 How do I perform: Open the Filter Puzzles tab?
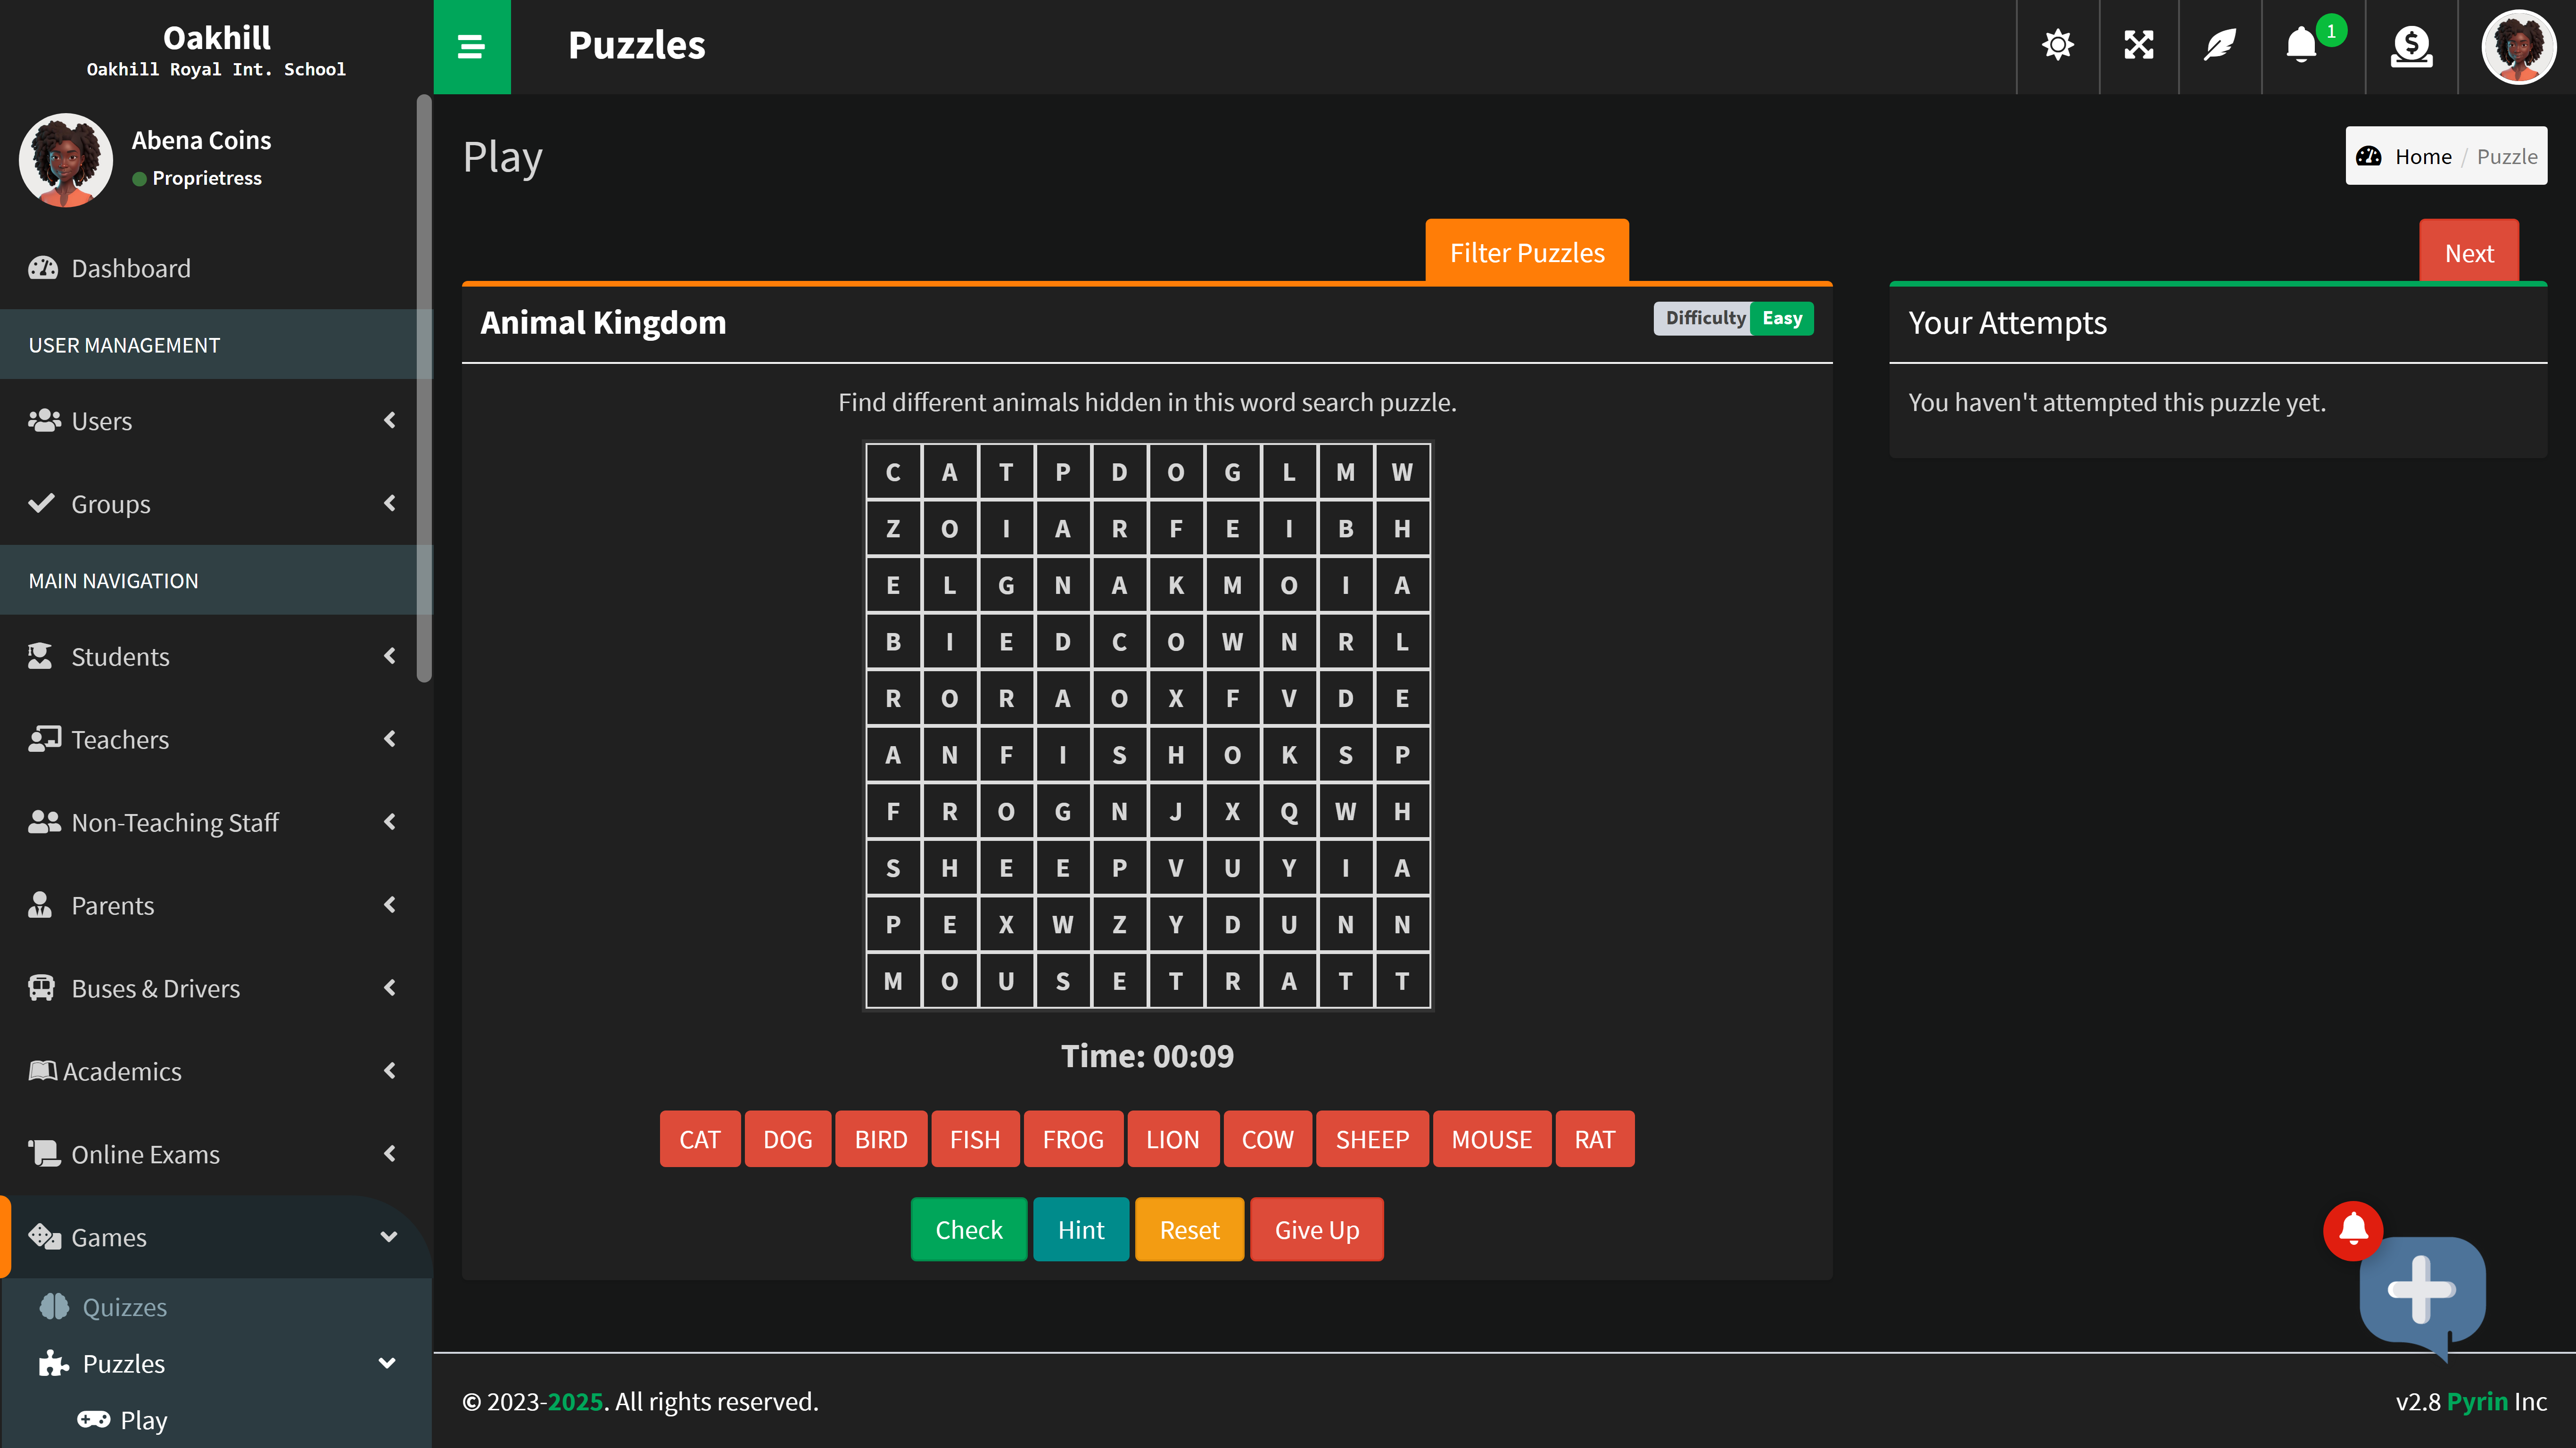coord(1526,252)
